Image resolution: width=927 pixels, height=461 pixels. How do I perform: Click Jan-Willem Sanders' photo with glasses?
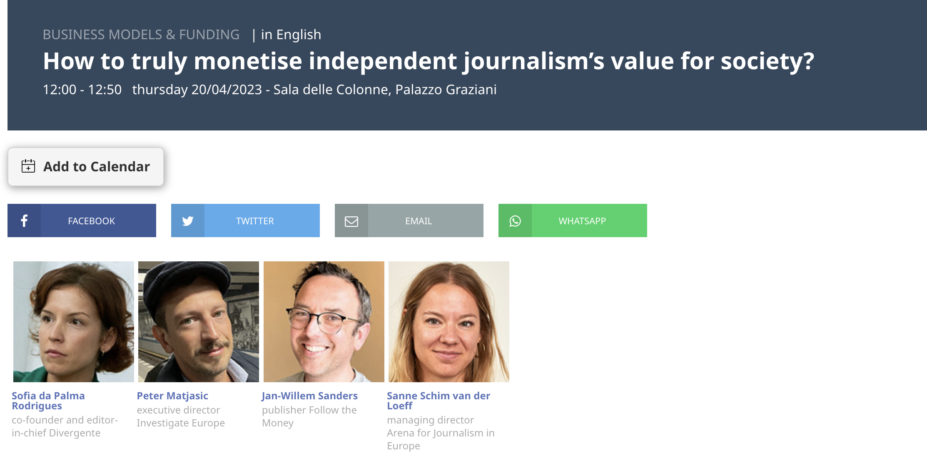point(324,322)
